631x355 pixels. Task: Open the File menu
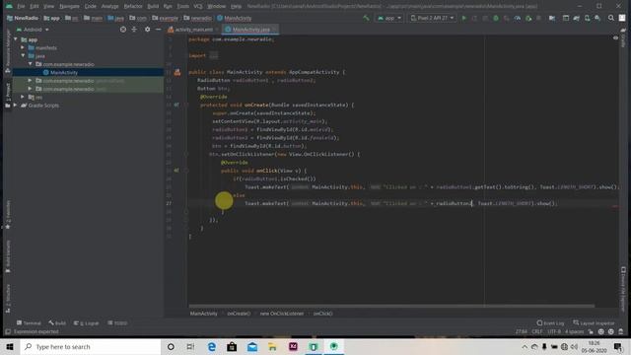pos(21,6)
